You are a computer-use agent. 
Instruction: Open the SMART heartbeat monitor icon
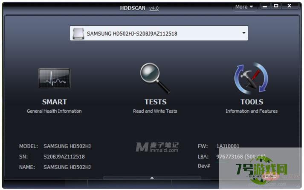click(54, 78)
